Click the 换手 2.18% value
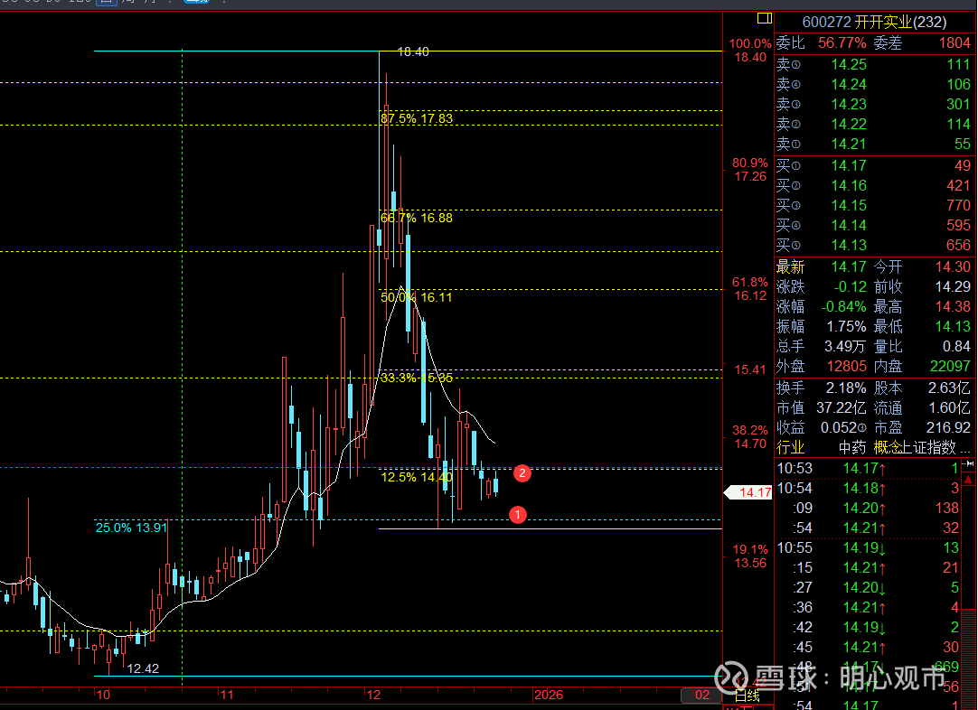Screen dimensions: 978x710 pos(846,388)
